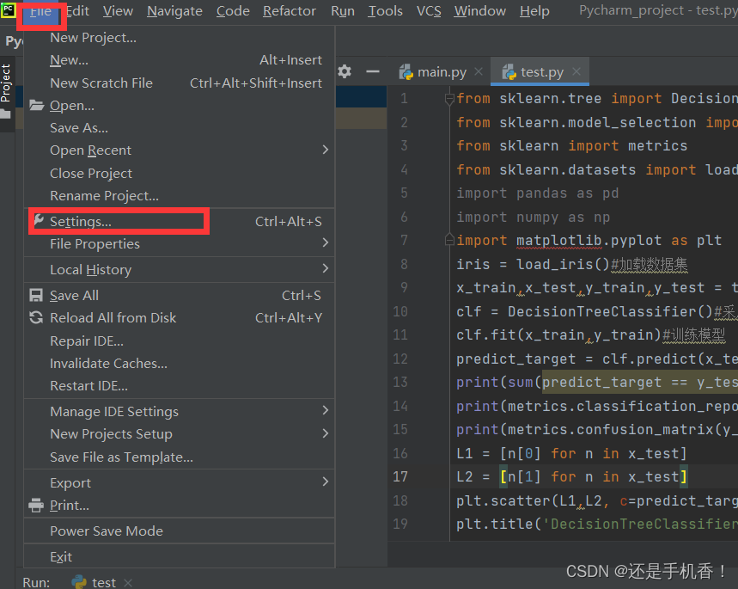Screen dimensions: 738x589
Task: Click the refresh icon beside Reload All from Disk
Action: (36, 317)
